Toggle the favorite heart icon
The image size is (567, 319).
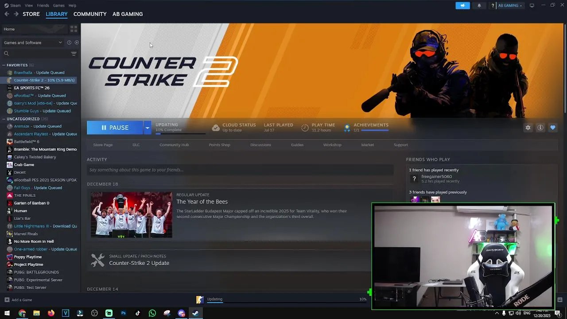tap(553, 128)
